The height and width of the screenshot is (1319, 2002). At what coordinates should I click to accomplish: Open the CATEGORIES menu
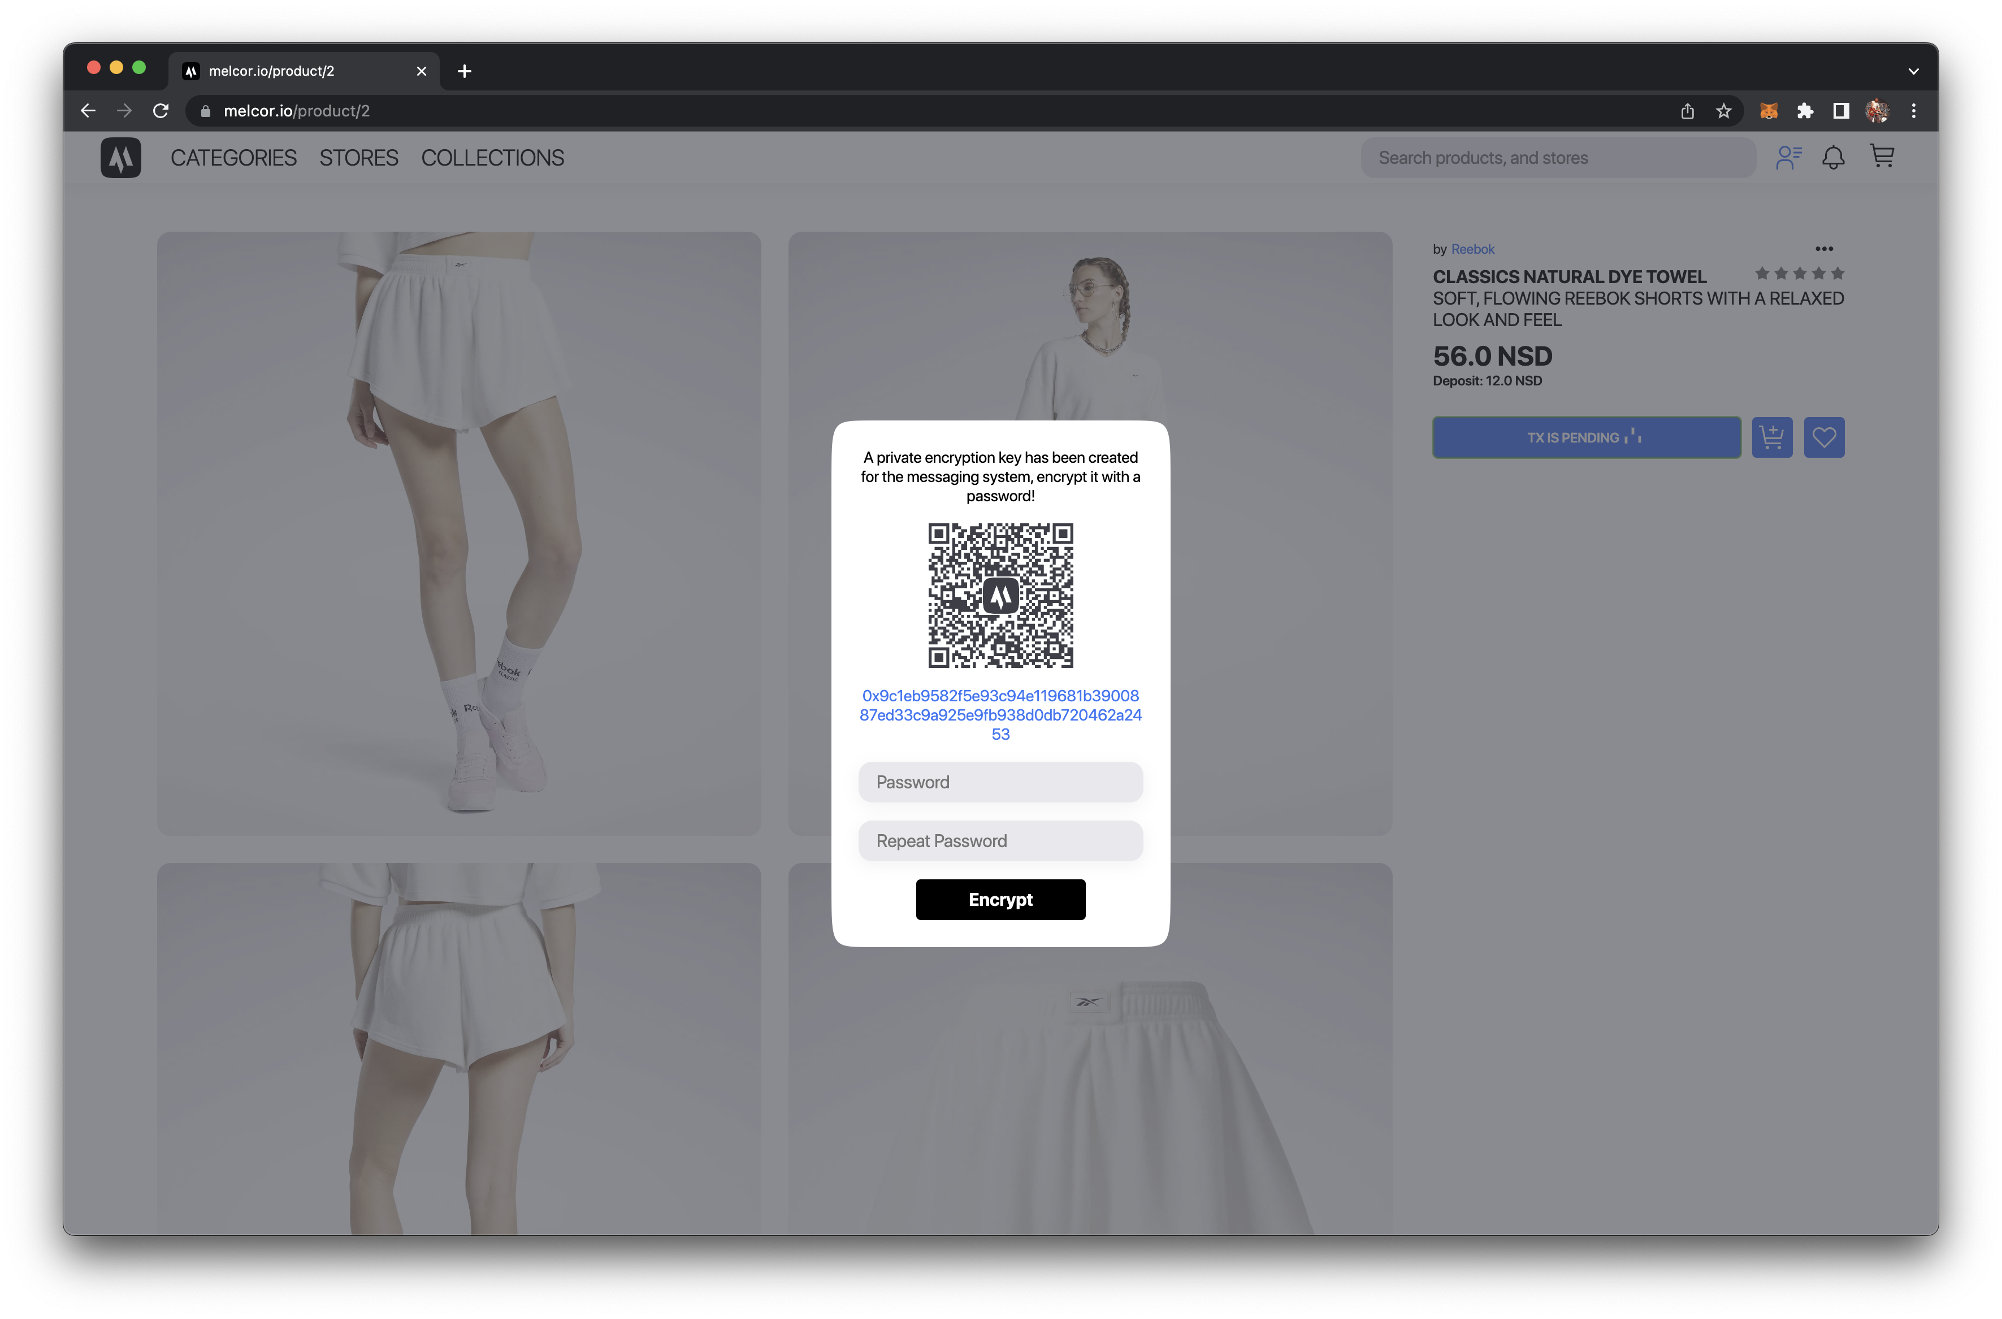pyautogui.click(x=233, y=158)
